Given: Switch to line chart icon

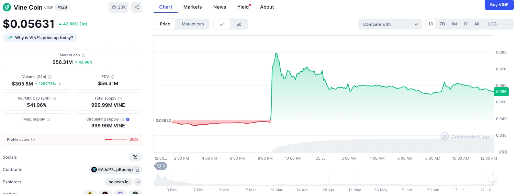Looking at the screenshot, I should 222,24.
